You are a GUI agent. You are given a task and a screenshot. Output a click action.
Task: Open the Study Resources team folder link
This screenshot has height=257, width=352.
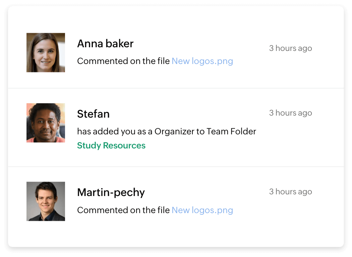[111, 146]
